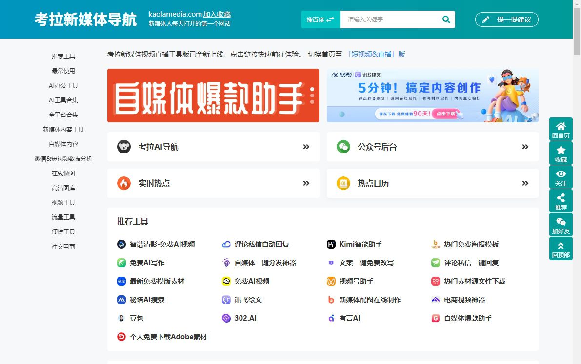Open the 新媒体配图在线制作 link
The width and height of the screenshot is (581, 364).
pyautogui.click(x=370, y=300)
